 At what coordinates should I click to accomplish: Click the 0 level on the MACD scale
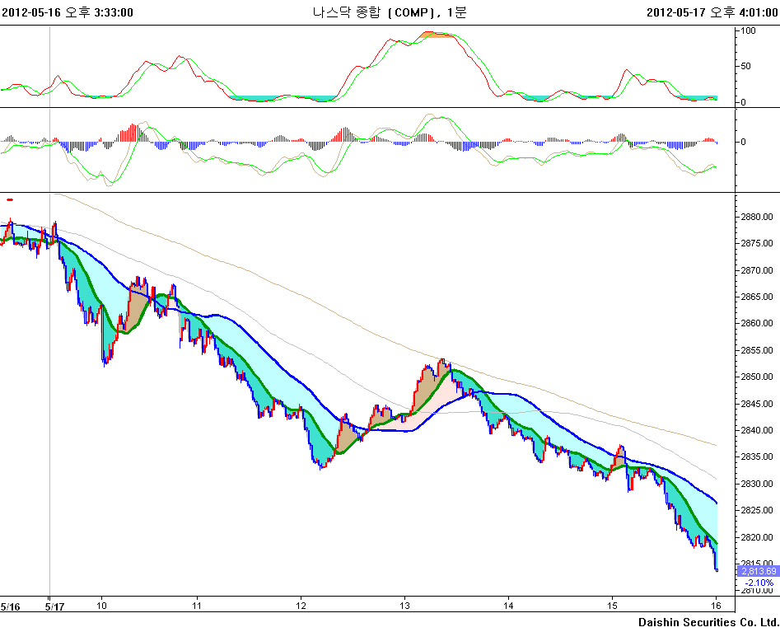pos(743,142)
